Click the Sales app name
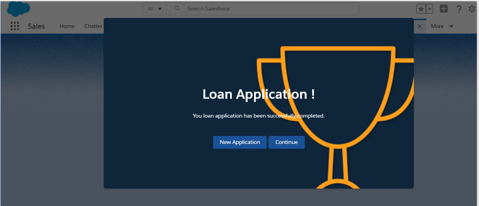 36,26
